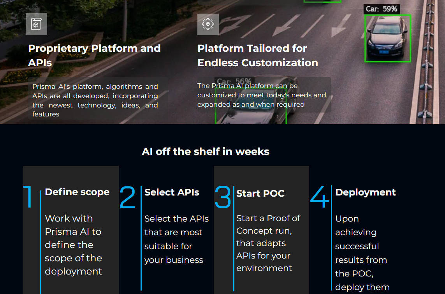Select the 'Proprietary Platform and APIs' heading

(94, 55)
